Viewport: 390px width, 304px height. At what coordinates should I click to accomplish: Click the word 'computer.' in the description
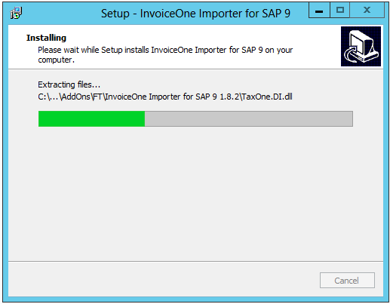pos(57,60)
